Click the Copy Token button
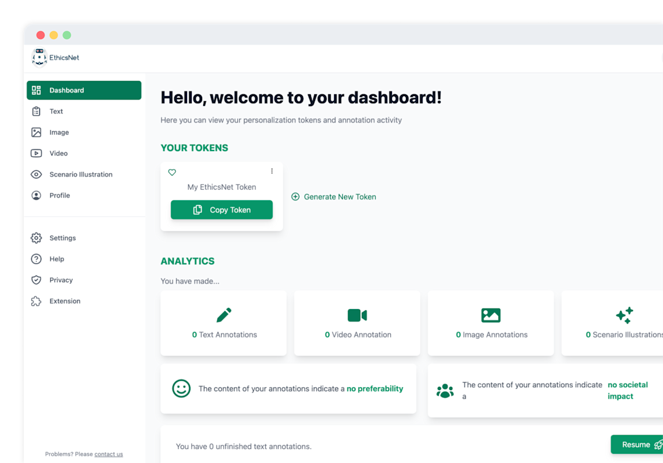The image size is (663, 463). point(221,210)
